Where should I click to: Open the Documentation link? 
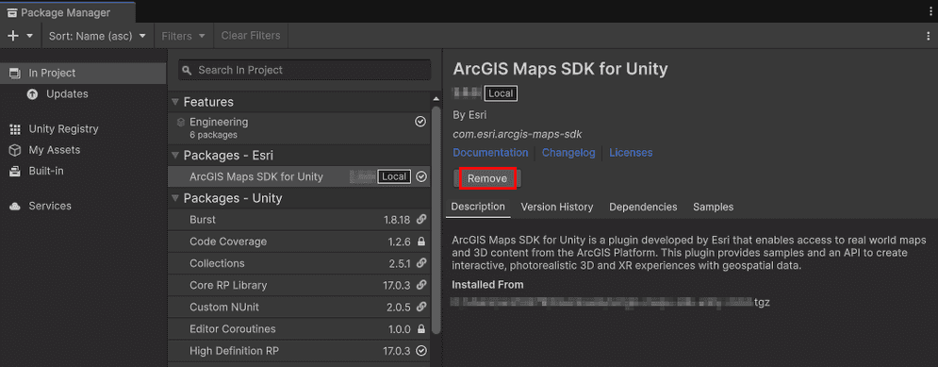[490, 153]
